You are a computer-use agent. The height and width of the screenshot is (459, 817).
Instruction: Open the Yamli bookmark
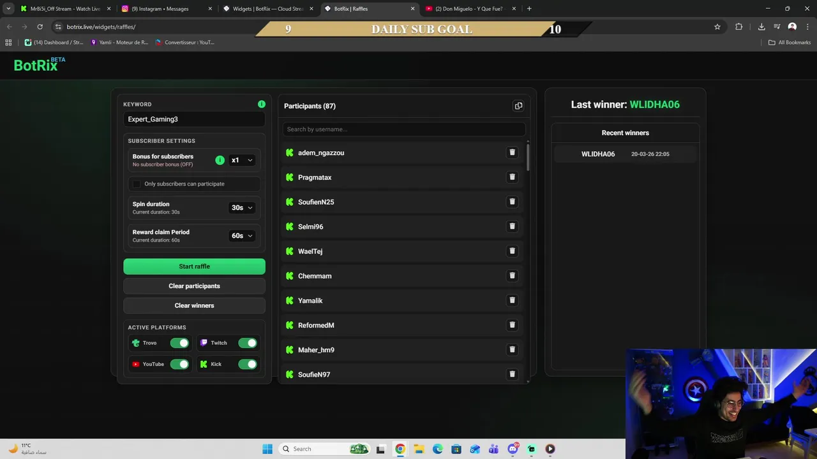point(119,42)
